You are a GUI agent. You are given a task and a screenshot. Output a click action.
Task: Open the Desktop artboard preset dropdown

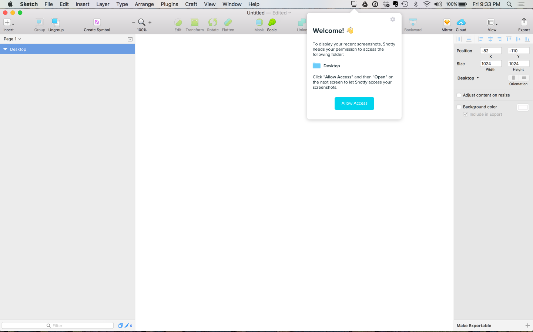click(468, 78)
